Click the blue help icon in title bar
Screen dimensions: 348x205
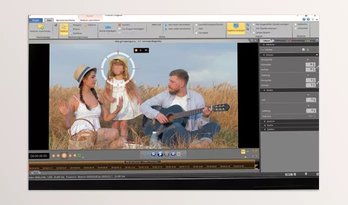coord(304,20)
